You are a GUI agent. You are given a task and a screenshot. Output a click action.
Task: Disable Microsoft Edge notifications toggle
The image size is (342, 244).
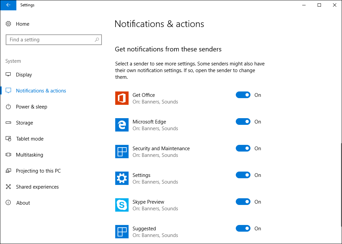click(x=243, y=122)
